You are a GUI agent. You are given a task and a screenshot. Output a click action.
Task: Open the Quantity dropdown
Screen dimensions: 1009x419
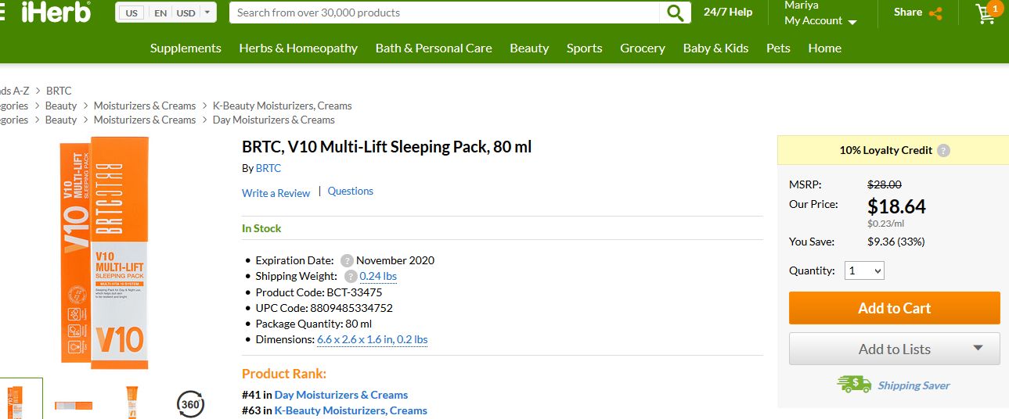[864, 270]
